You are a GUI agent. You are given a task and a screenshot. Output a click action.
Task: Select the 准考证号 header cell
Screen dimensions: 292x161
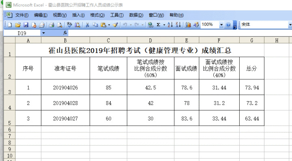pos(65,68)
